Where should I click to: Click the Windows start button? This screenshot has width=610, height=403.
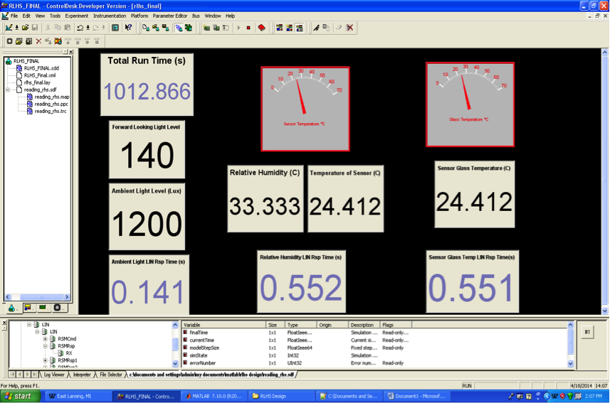[x=21, y=396]
